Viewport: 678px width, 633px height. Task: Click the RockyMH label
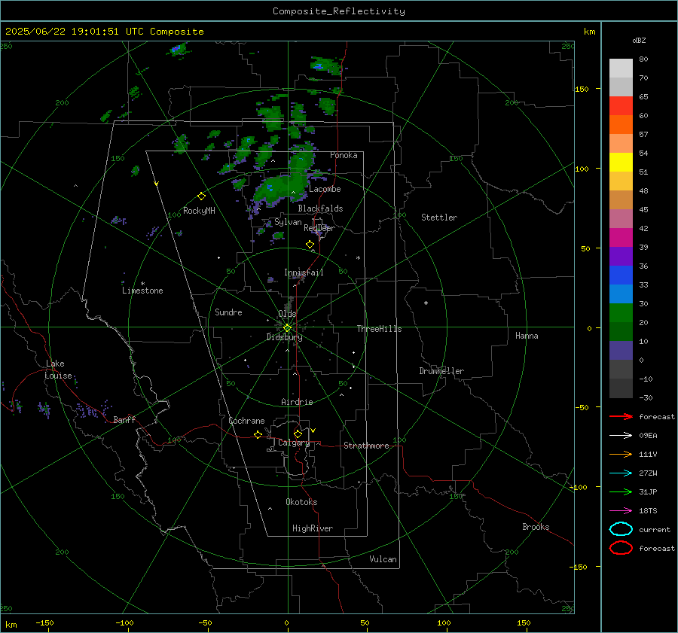[x=199, y=211]
